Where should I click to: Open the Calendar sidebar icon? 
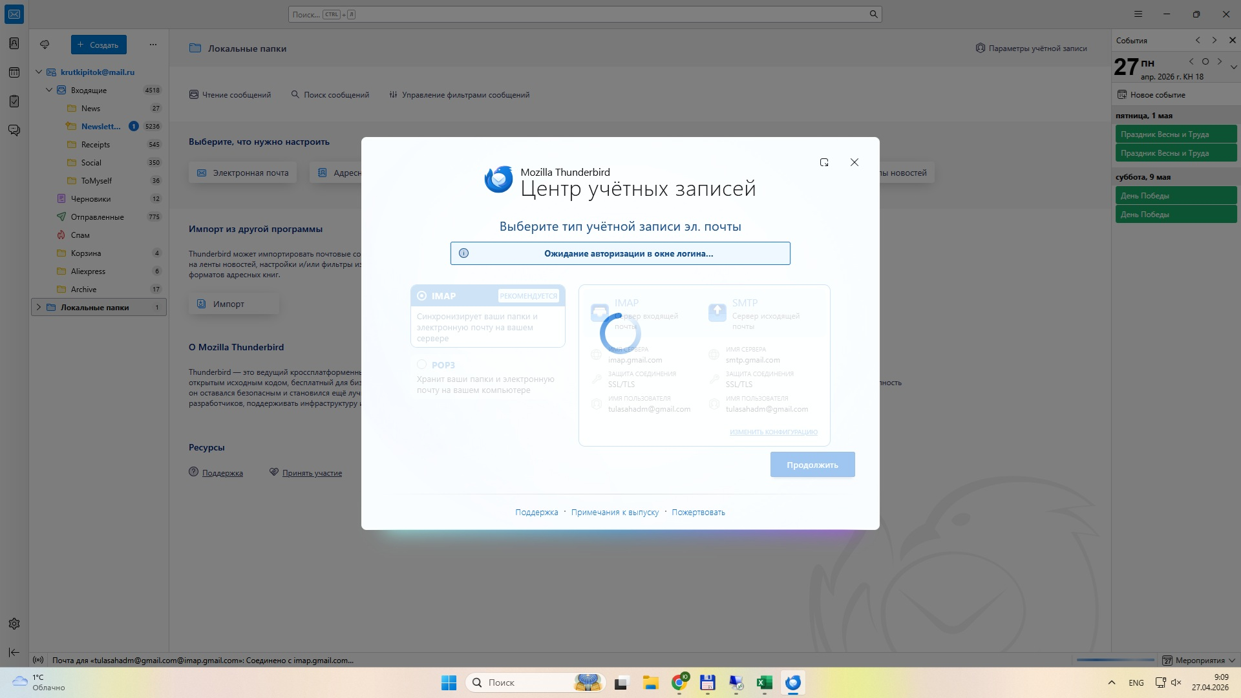[x=14, y=72]
